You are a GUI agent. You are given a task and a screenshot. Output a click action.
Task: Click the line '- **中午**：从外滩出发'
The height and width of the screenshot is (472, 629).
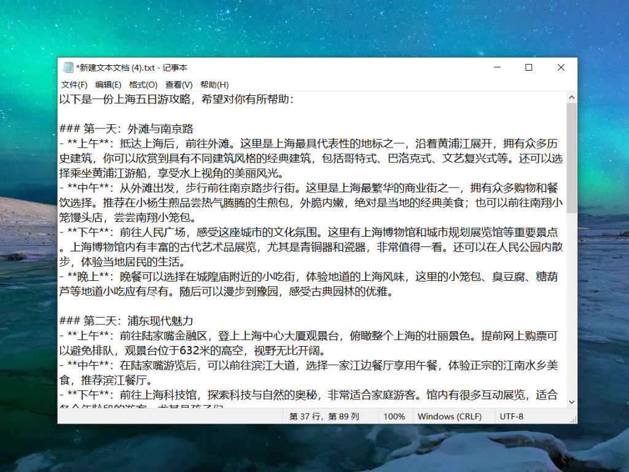click(308, 188)
